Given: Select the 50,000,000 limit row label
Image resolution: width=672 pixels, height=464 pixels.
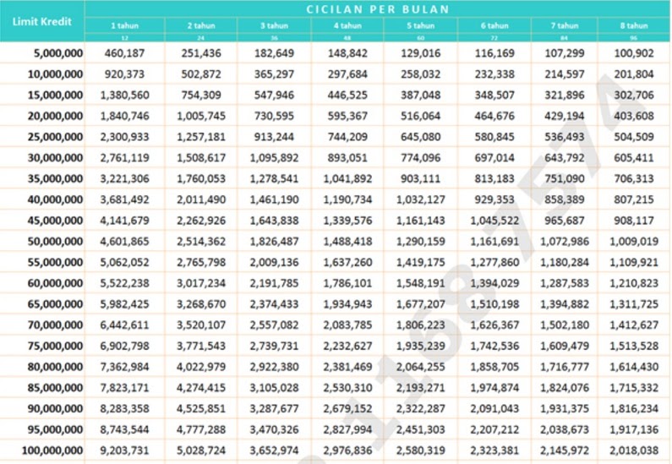Looking at the screenshot, I should click(55, 241).
